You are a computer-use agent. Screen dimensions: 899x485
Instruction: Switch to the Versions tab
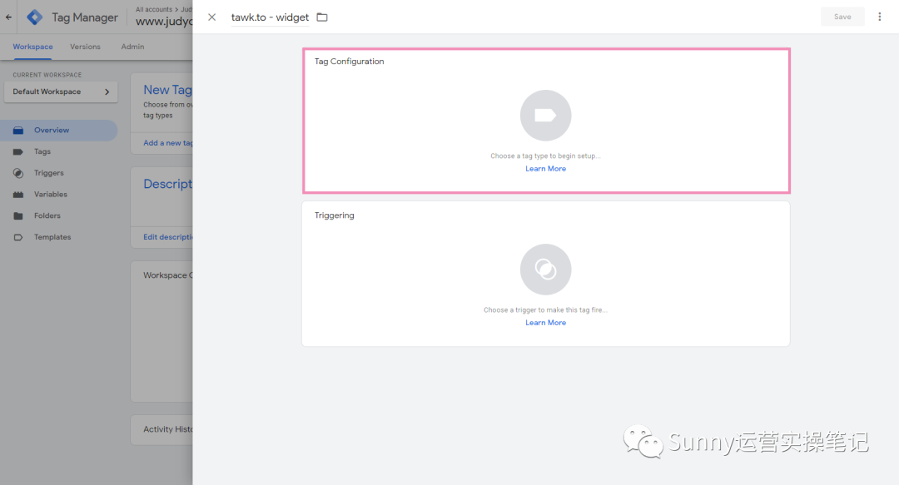[x=85, y=47]
